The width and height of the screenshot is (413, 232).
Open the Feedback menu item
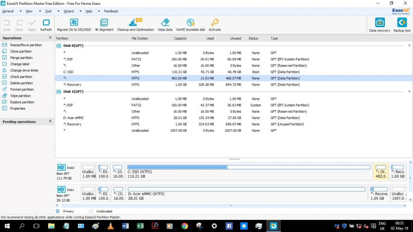(x=111, y=11)
